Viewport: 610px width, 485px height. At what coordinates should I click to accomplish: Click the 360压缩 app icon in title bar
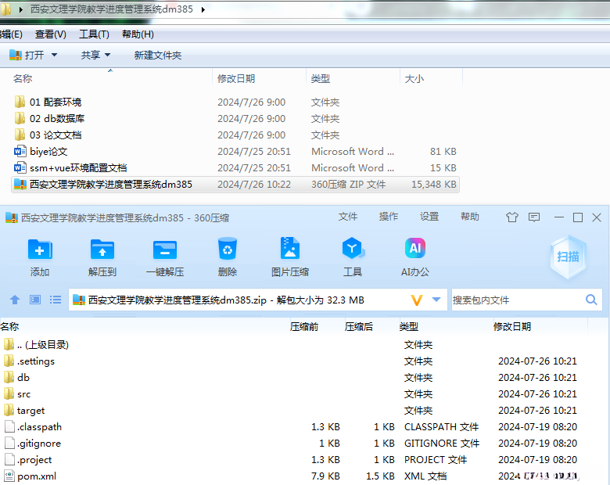coord(12,217)
